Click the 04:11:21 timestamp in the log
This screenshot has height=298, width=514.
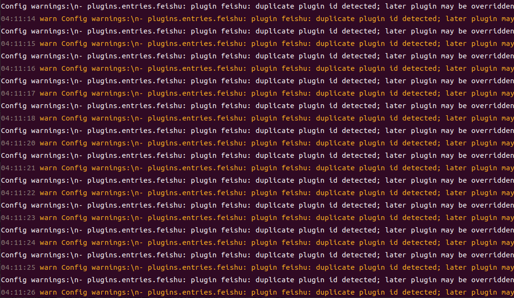coord(18,168)
